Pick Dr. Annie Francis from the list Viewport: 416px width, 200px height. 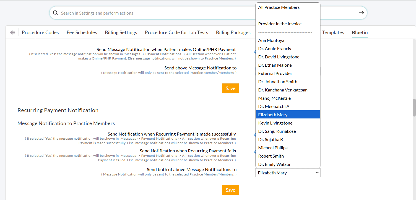pyautogui.click(x=274, y=49)
